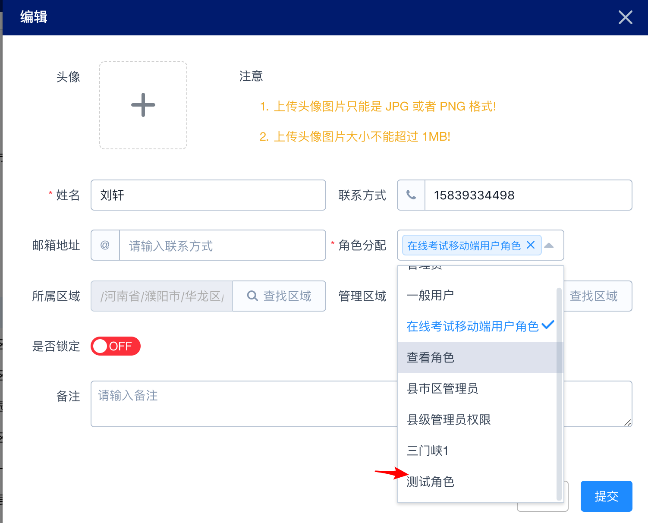Deselect 在线考试移动端用户角色 in role list

click(472, 326)
